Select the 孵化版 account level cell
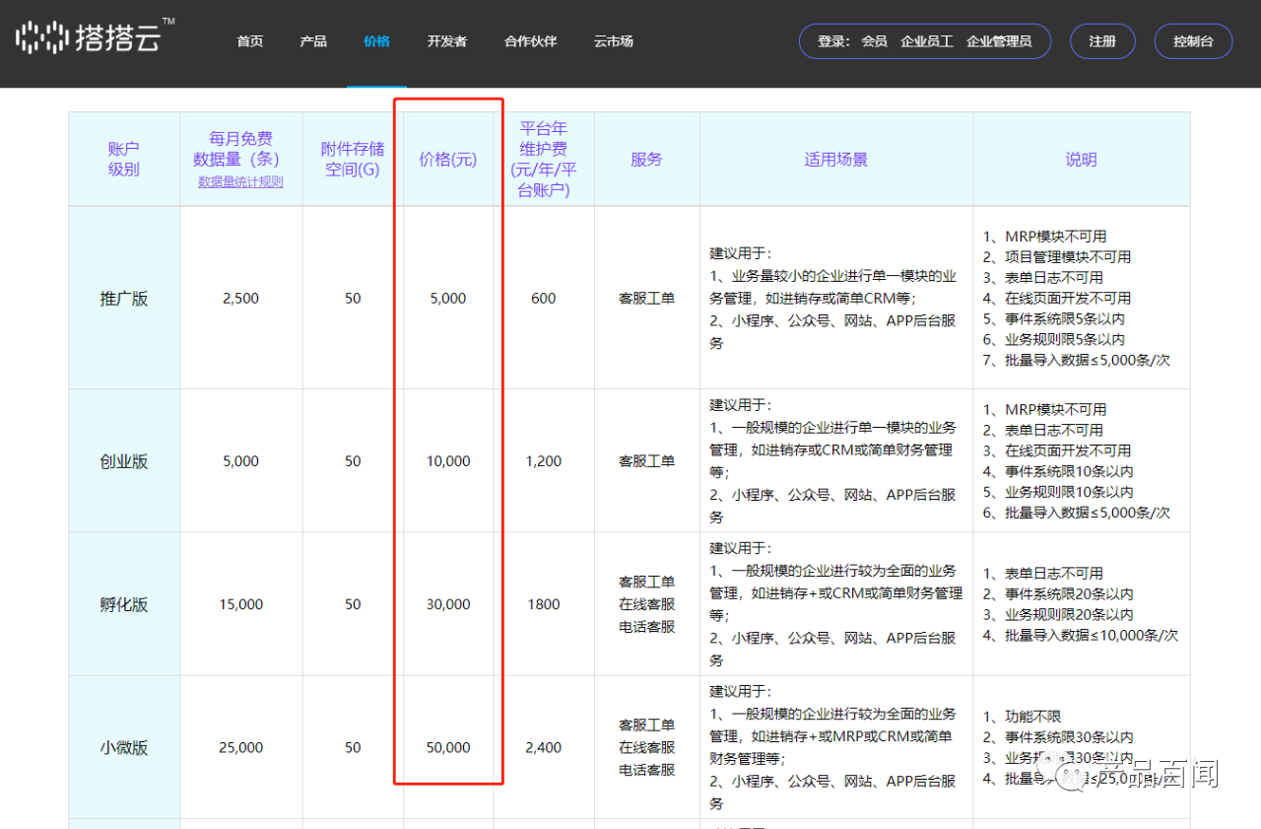Screen dimensions: 1261x829 tap(124, 604)
